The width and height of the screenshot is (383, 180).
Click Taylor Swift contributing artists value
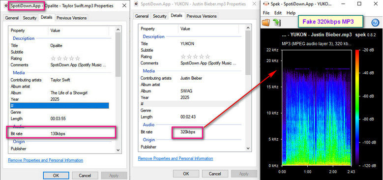tap(60, 80)
